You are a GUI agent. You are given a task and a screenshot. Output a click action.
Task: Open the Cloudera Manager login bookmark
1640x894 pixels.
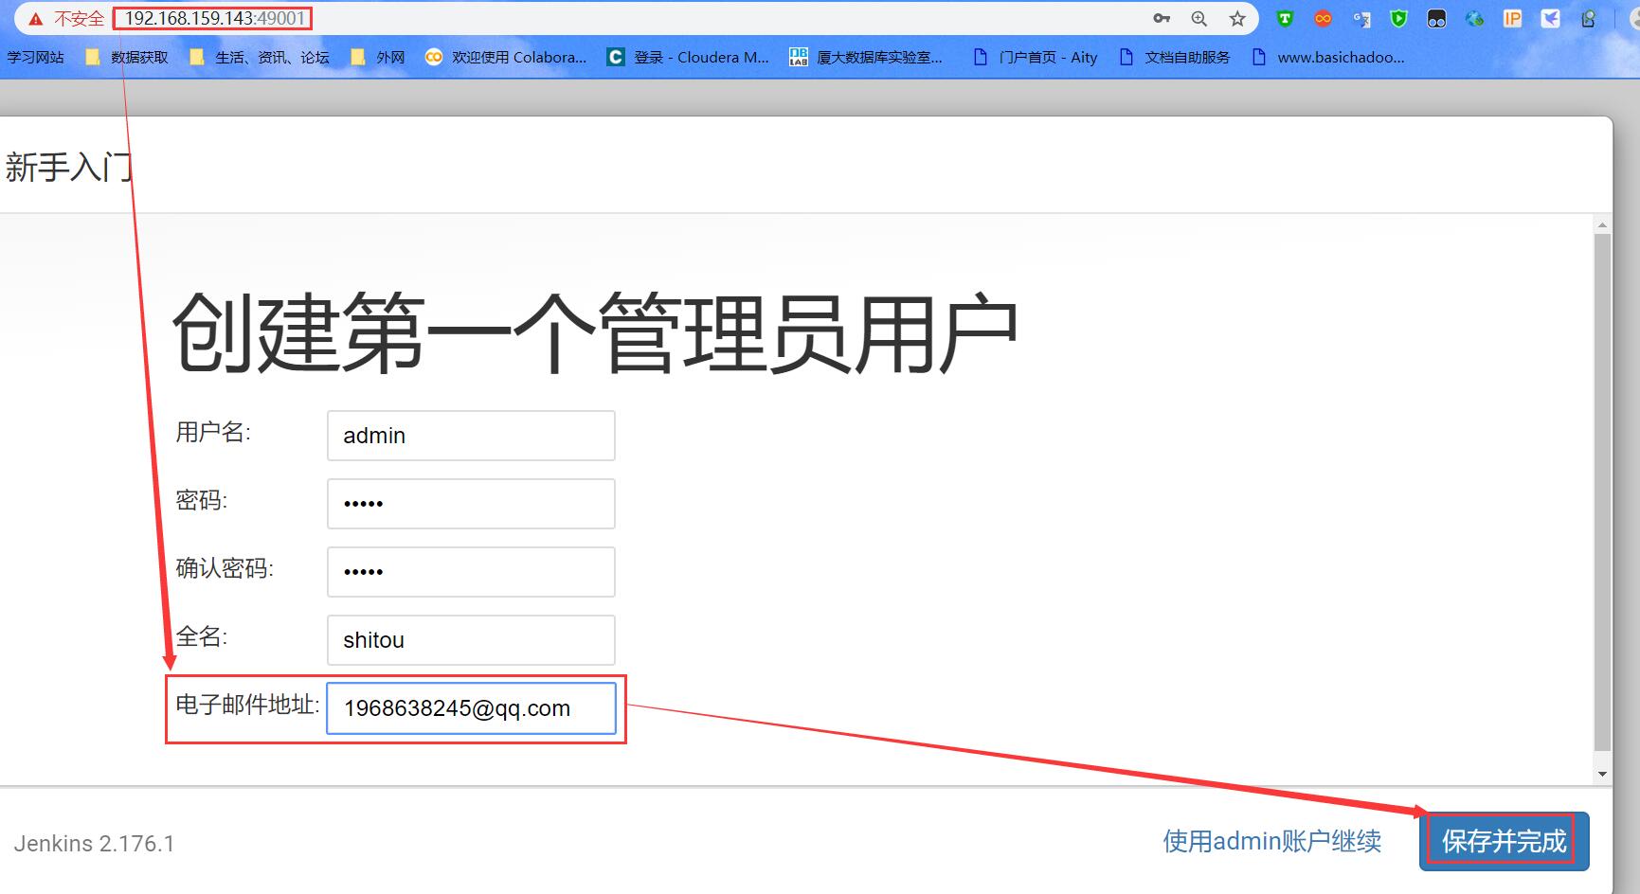coord(688,57)
